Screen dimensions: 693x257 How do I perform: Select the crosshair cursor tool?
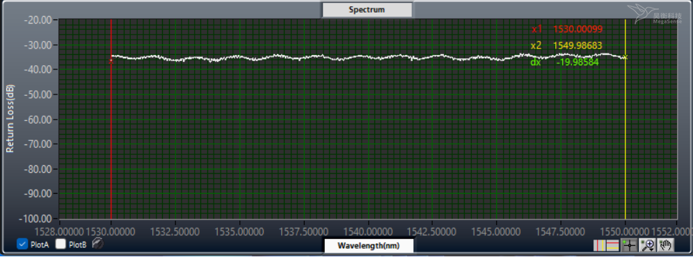(x=630, y=245)
